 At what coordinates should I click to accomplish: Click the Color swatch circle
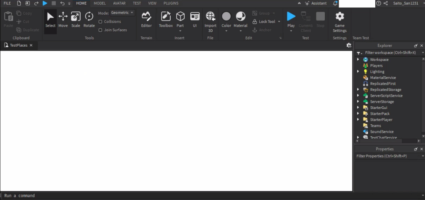click(226, 16)
